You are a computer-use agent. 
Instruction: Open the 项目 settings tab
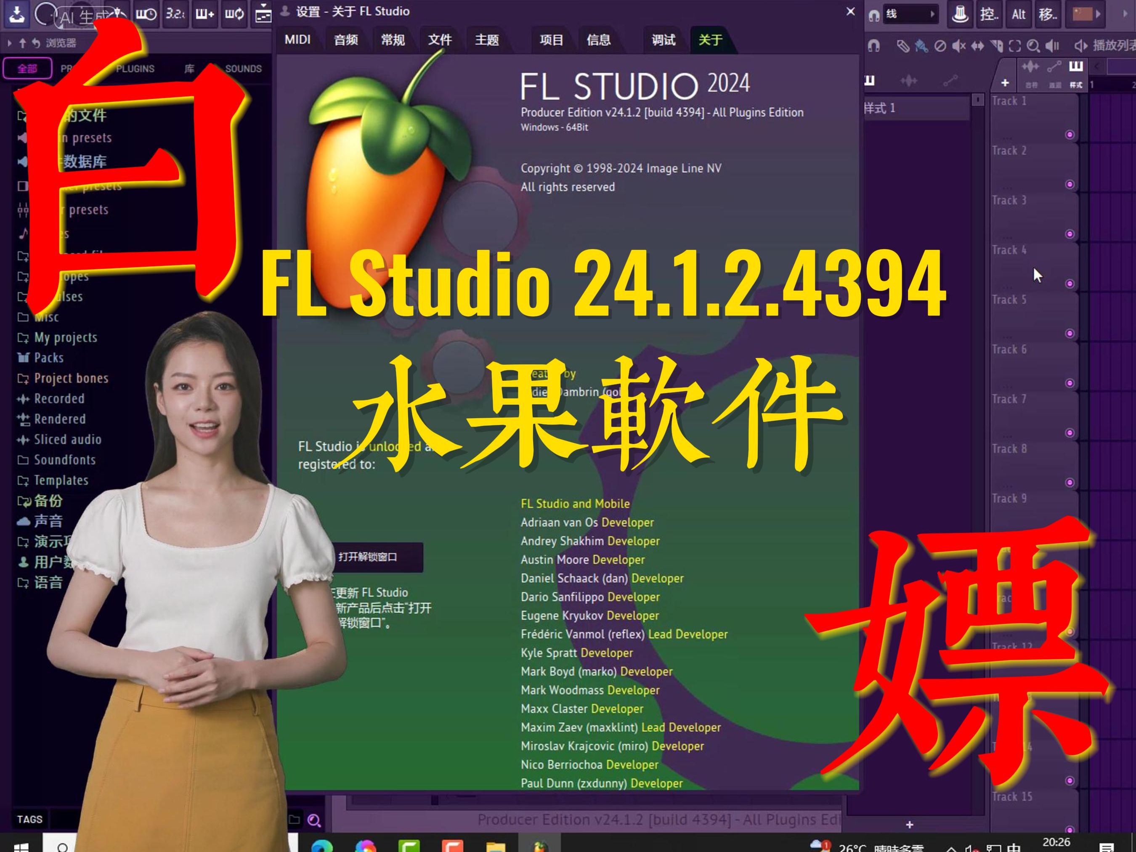coord(552,40)
